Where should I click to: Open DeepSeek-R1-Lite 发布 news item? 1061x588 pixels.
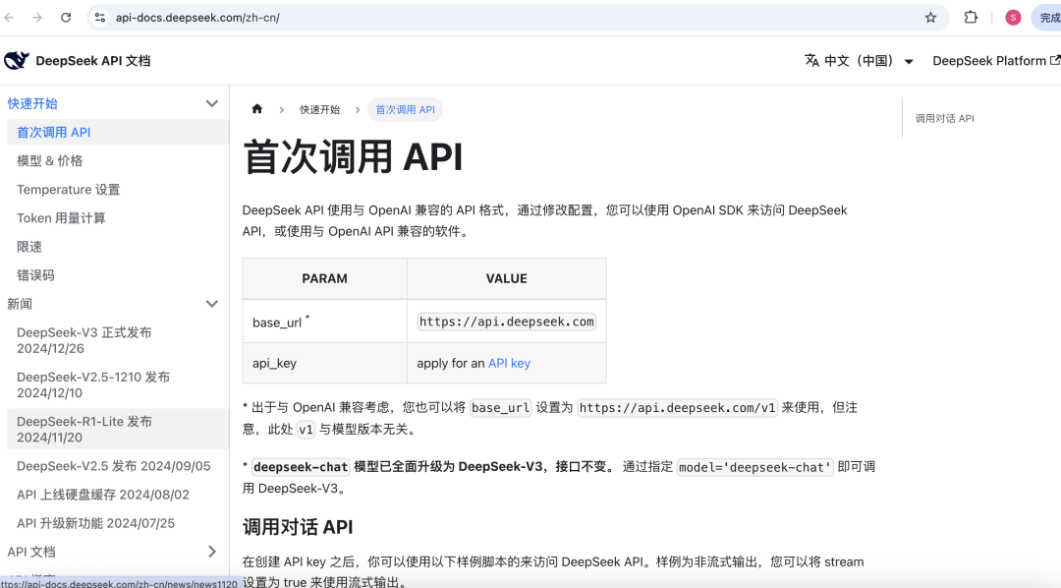pyautogui.click(x=118, y=430)
